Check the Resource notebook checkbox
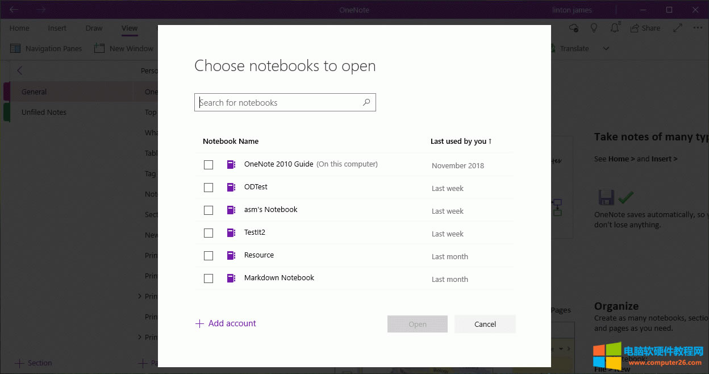Viewport: 709px width, 374px height. [x=208, y=255]
